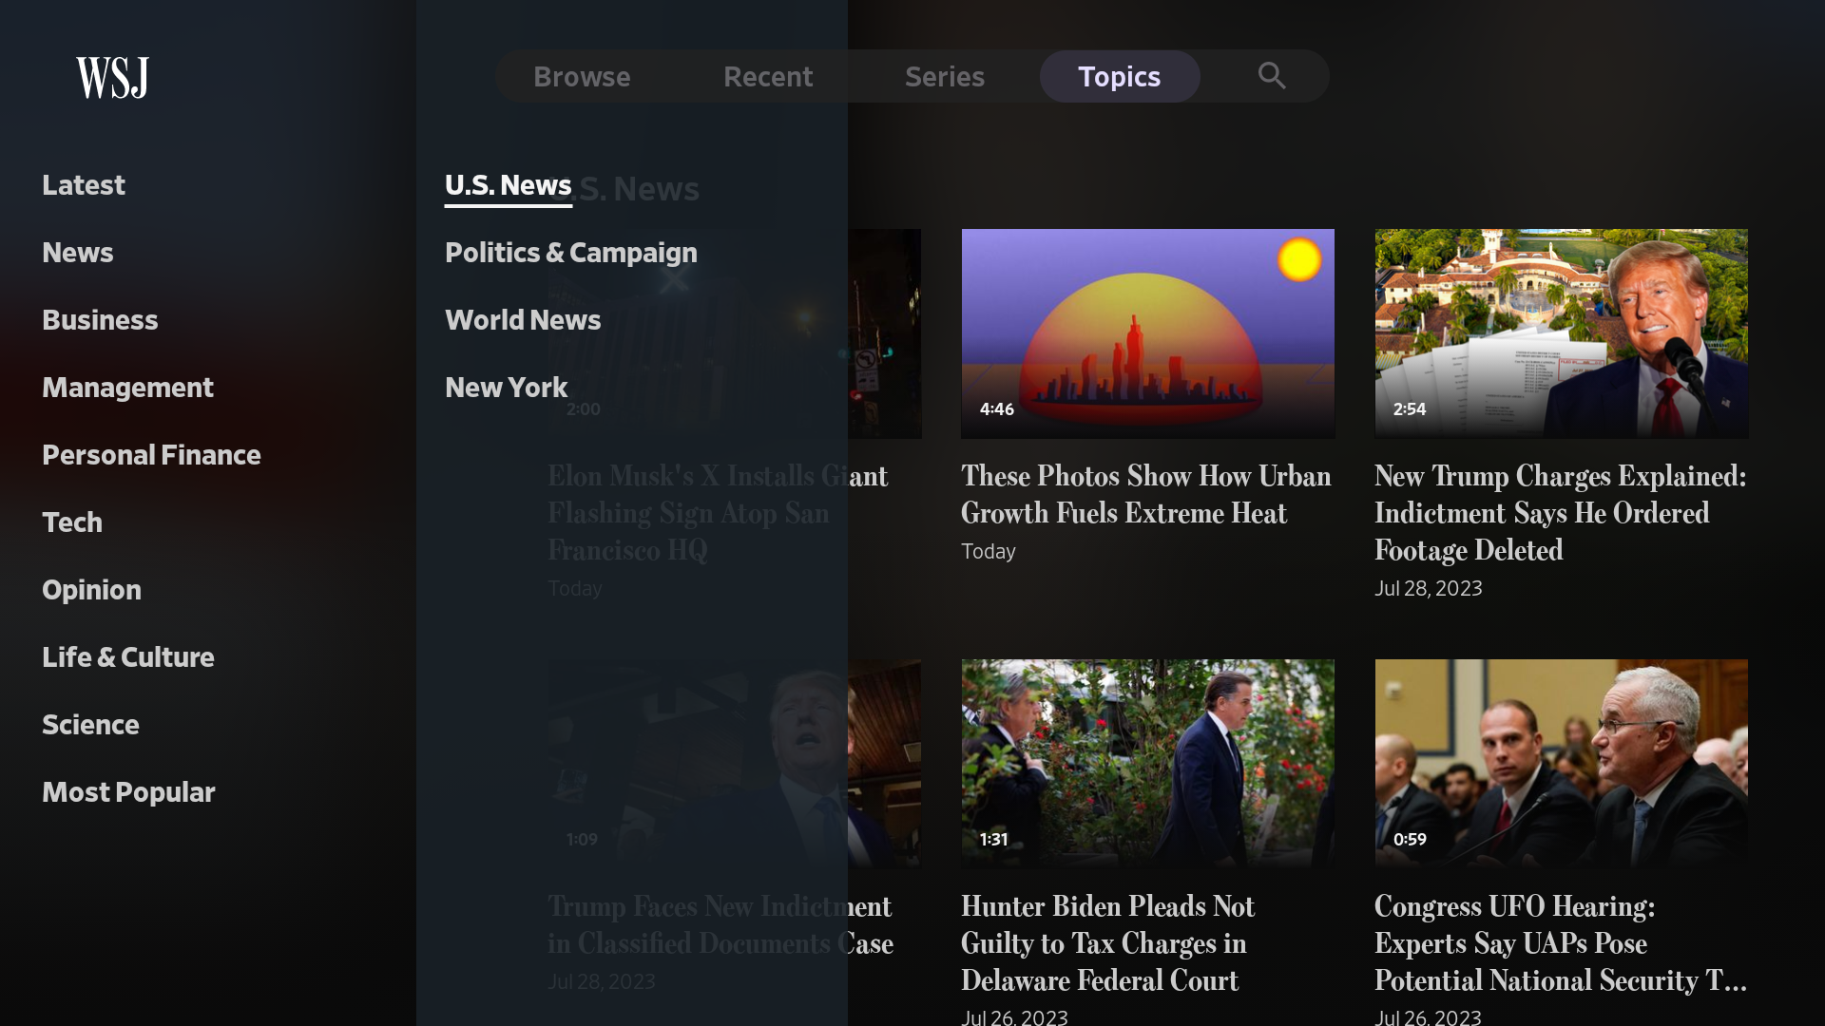Select Business from the sidebar

pos(100,319)
